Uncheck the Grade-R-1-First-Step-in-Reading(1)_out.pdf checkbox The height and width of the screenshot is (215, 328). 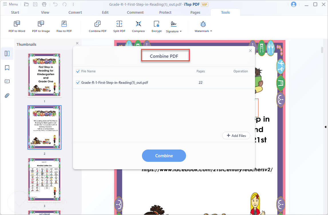(x=78, y=83)
